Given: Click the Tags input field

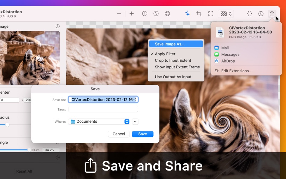Looking at the screenshot, I should [103, 109].
